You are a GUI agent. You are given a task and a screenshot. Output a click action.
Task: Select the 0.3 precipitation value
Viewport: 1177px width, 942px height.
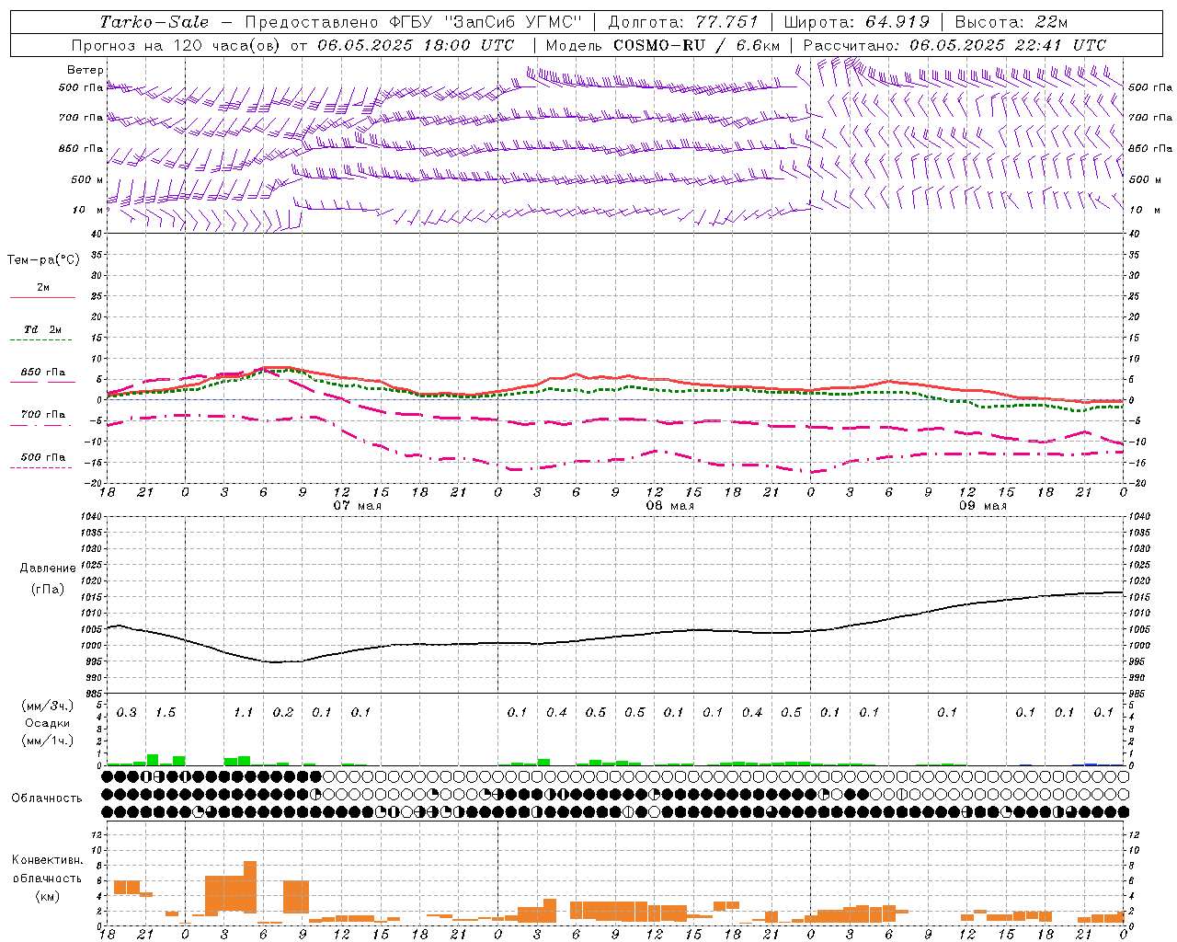click(x=126, y=713)
